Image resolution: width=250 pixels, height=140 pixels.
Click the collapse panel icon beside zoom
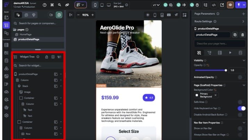click(x=71, y=15)
